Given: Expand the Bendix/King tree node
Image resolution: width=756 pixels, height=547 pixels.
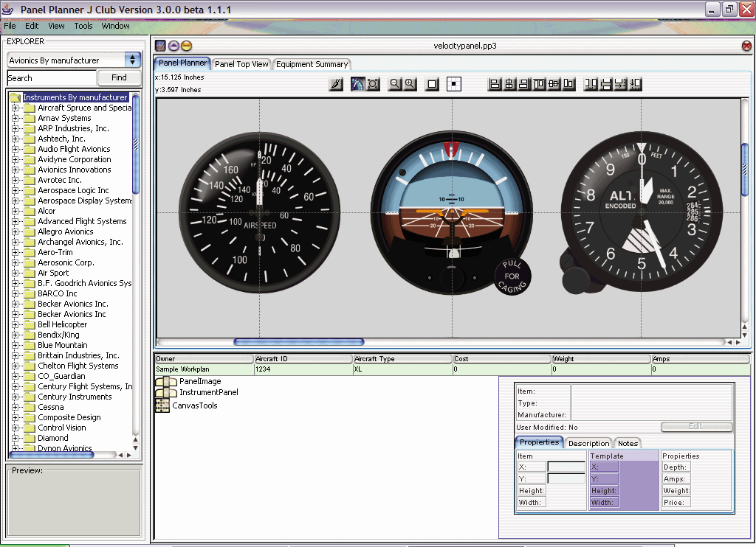Looking at the screenshot, I should (15, 335).
